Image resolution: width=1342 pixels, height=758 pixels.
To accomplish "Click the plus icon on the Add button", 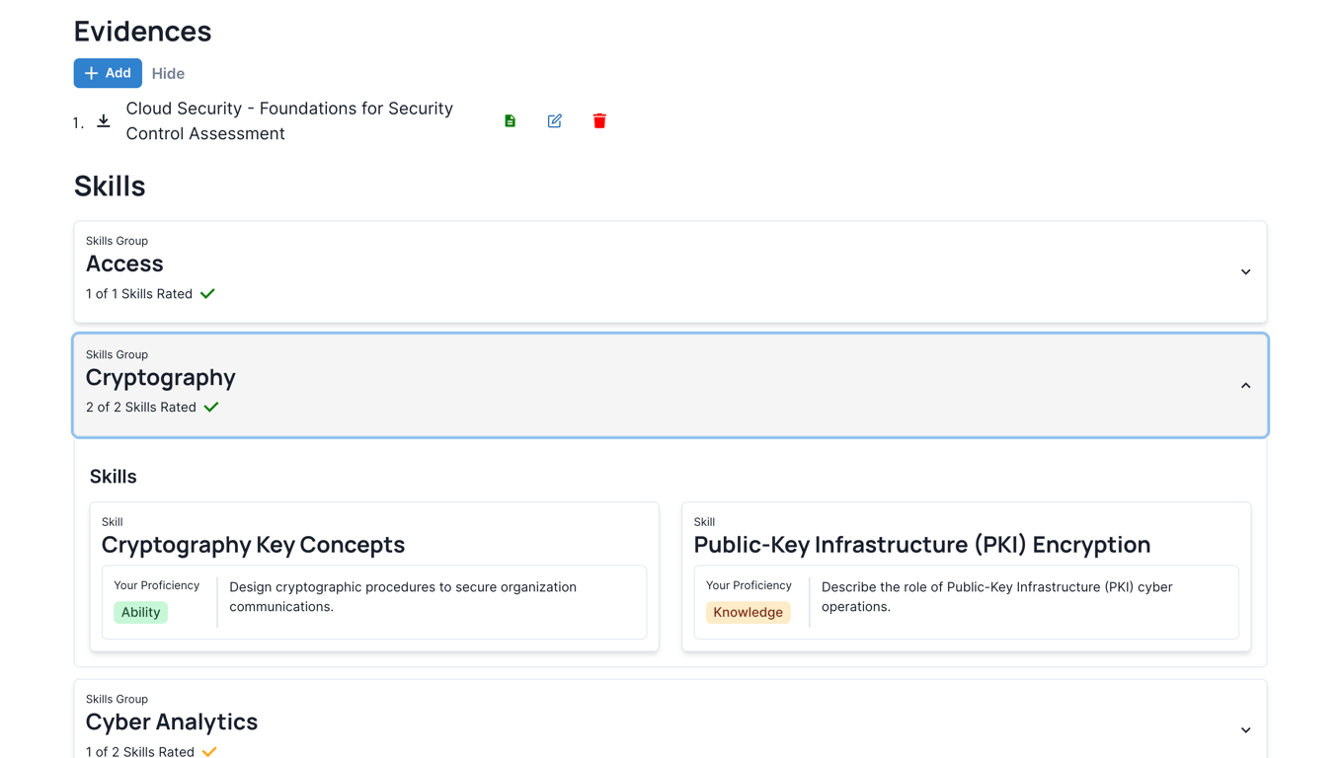I will [x=91, y=73].
